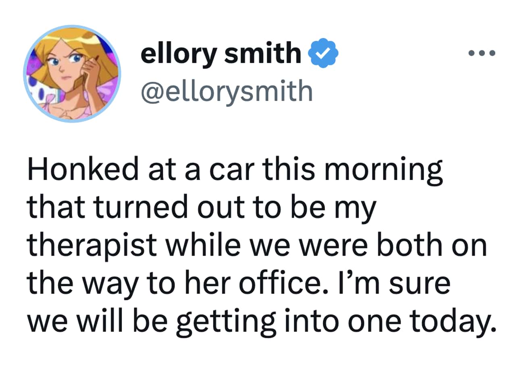Select the handle text below the name
The height and width of the screenshot is (366, 524).
coord(226,91)
